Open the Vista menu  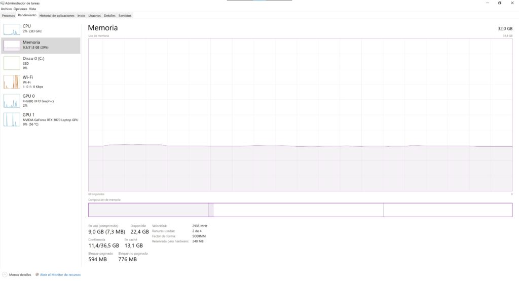tap(32, 9)
